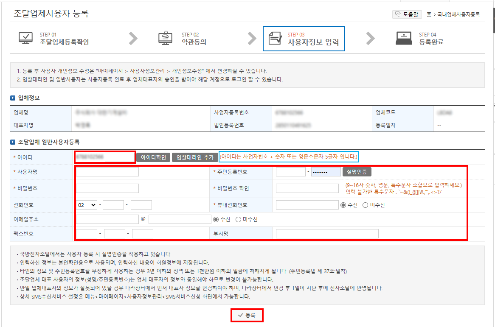Click the 입찰대리인 추가 button
The height and width of the screenshot is (327, 495).
(194, 157)
